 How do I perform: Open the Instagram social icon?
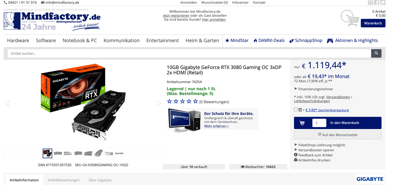(371, 2)
